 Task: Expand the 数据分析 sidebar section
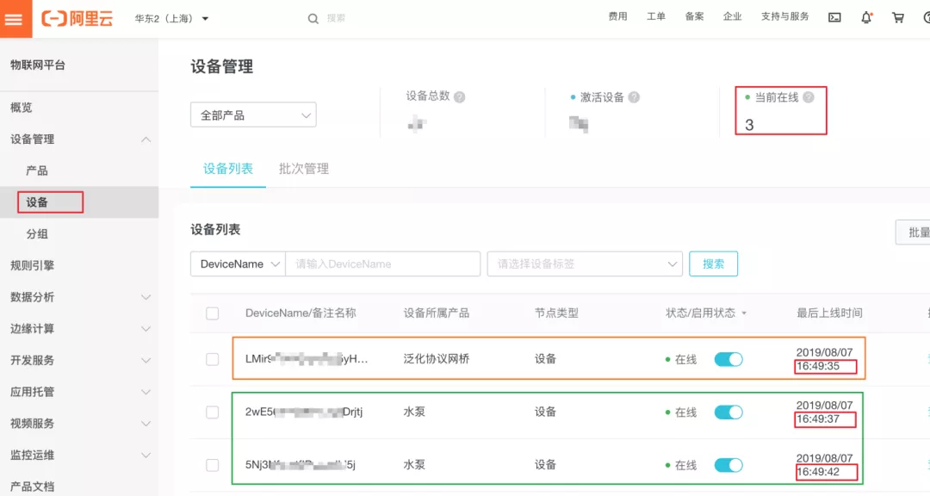pos(146,297)
